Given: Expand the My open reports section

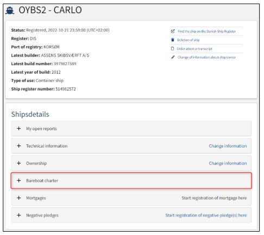Looking at the screenshot, I should point(131,129).
